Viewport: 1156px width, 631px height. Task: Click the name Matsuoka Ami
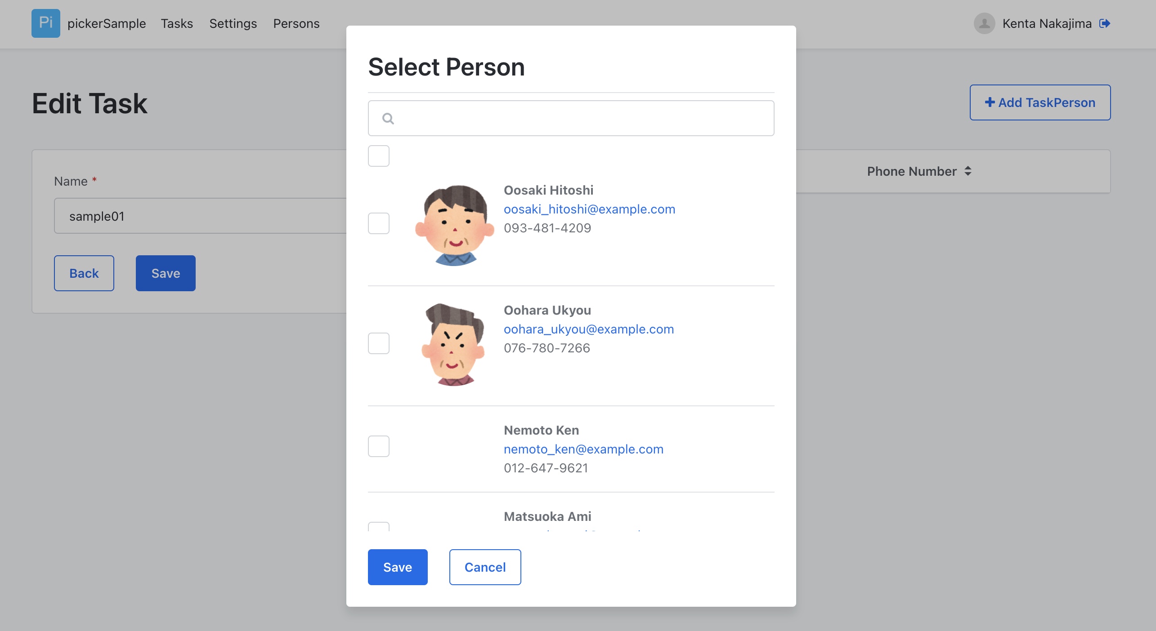point(547,516)
